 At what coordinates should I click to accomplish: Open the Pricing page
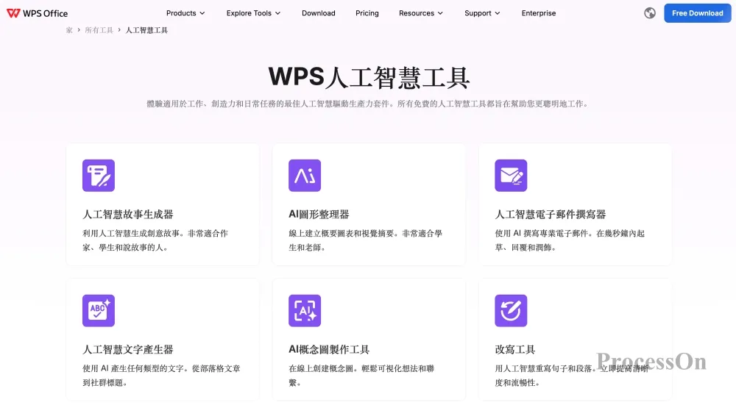(367, 13)
